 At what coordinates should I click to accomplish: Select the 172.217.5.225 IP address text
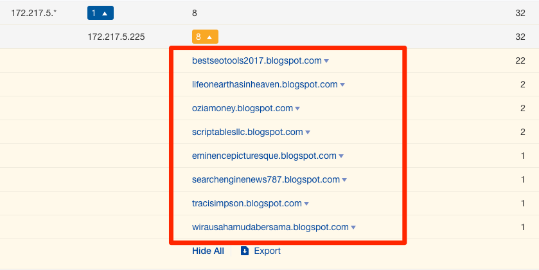coord(116,37)
